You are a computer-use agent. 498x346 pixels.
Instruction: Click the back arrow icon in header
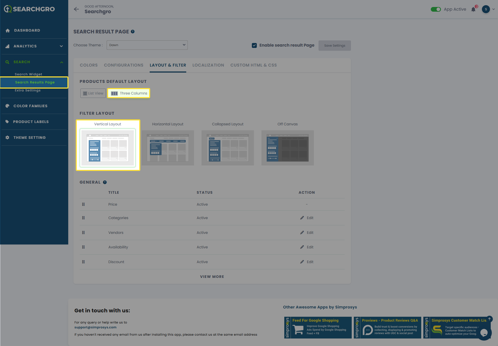coord(76,9)
